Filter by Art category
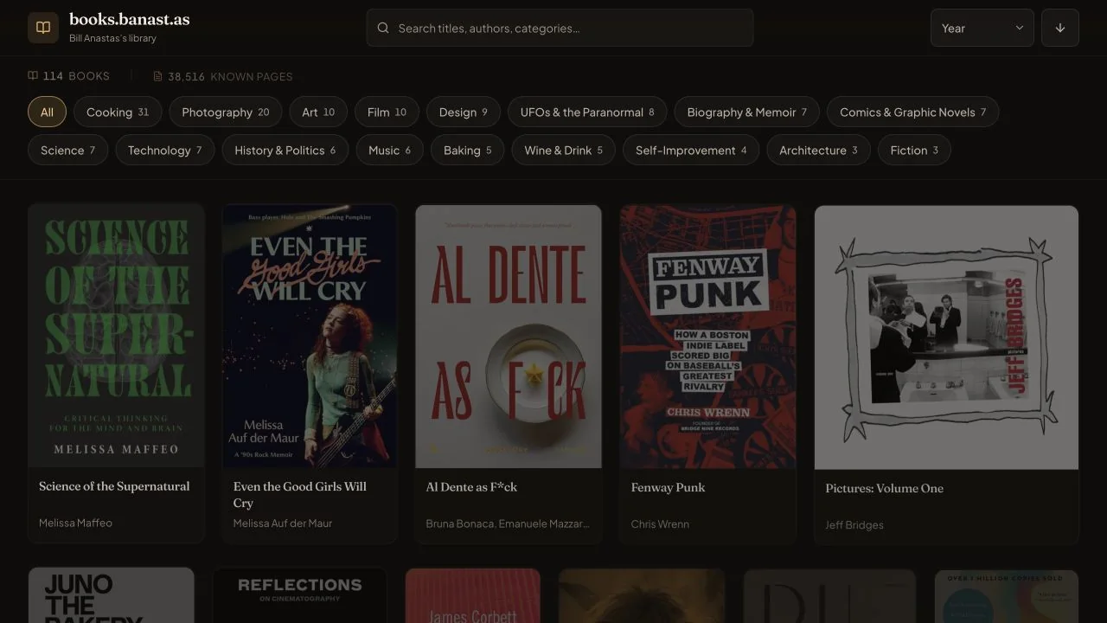The height and width of the screenshot is (623, 1107). [x=318, y=112]
